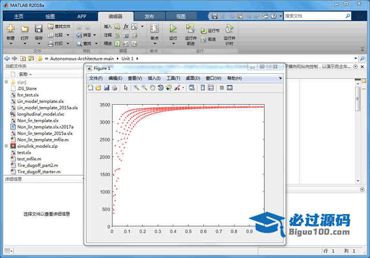Switch to the Publish (发布) tab
370x258 pixels.
pyautogui.click(x=149, y=17)
